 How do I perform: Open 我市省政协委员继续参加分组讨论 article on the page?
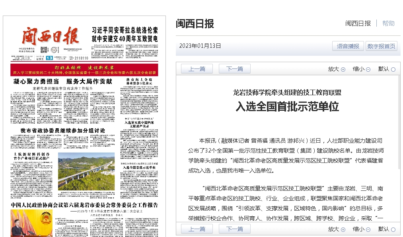[x=63, y=131]
